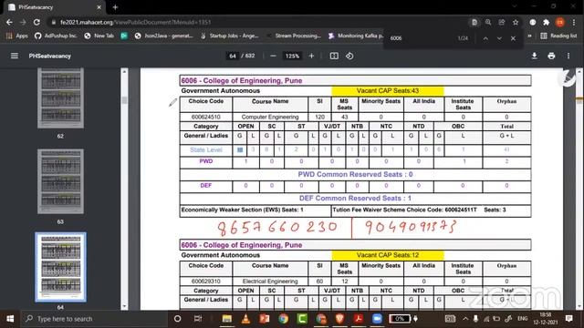Click the page number field showing 64

(233, 56)
